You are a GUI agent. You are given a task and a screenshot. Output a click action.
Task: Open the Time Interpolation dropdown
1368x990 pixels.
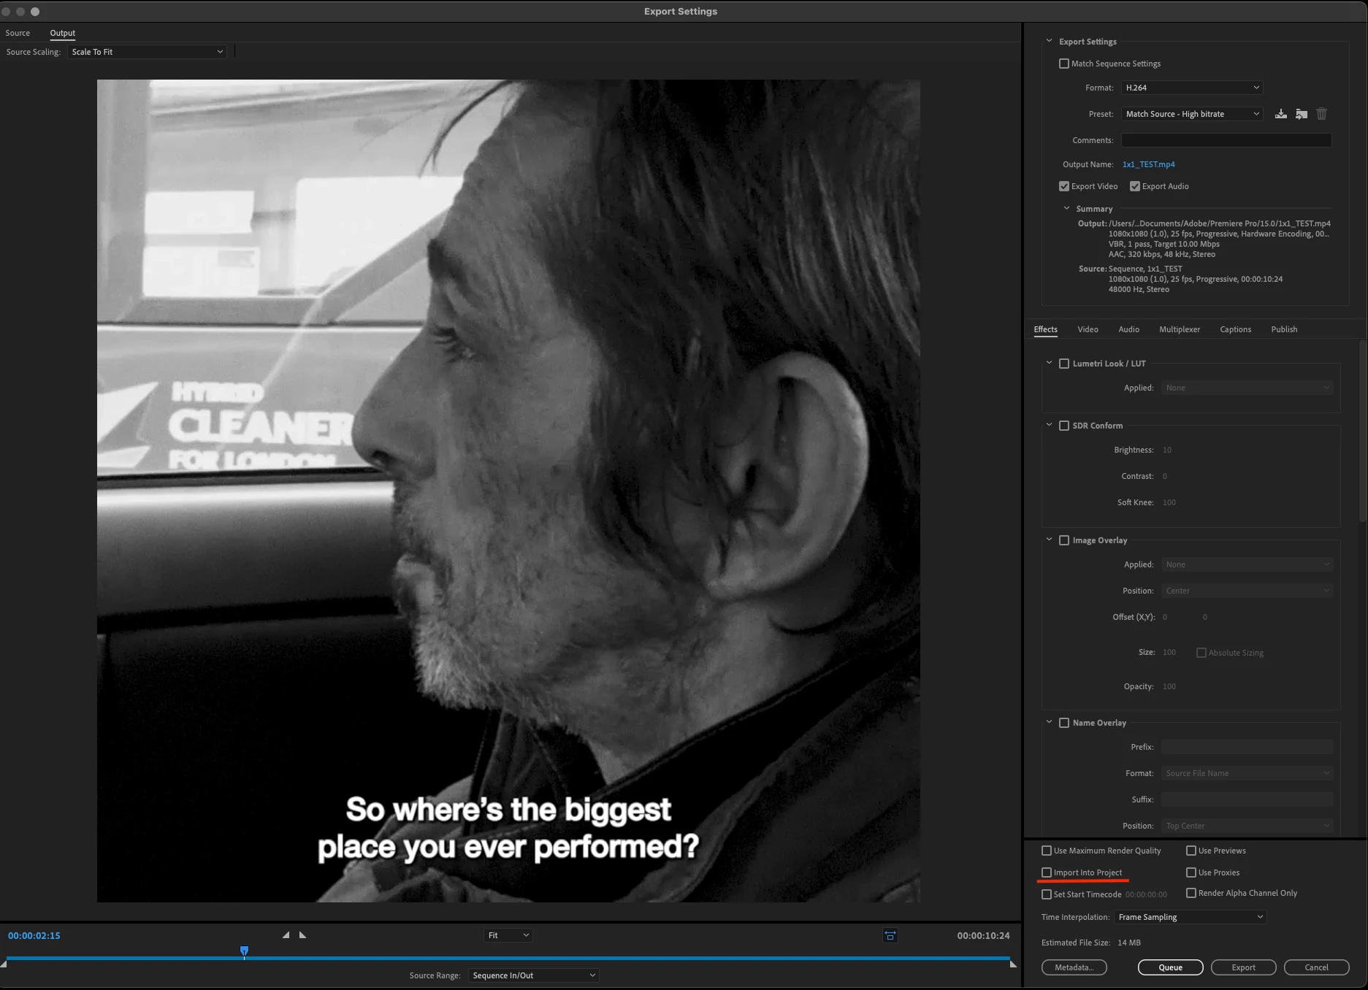(1190, 917)
